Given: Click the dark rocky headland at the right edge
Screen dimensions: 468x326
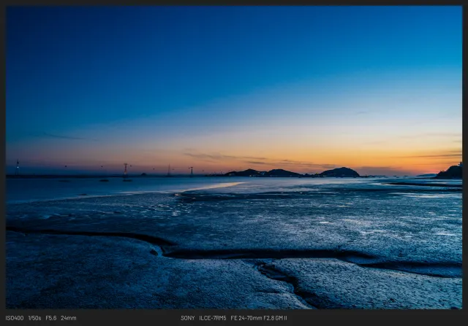Looking at the screenshot, I should (450, 173).
